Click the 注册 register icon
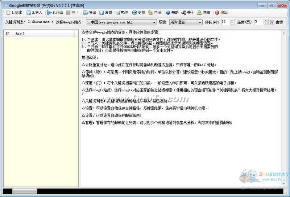The image size is (290, 197). pos(150,13)
